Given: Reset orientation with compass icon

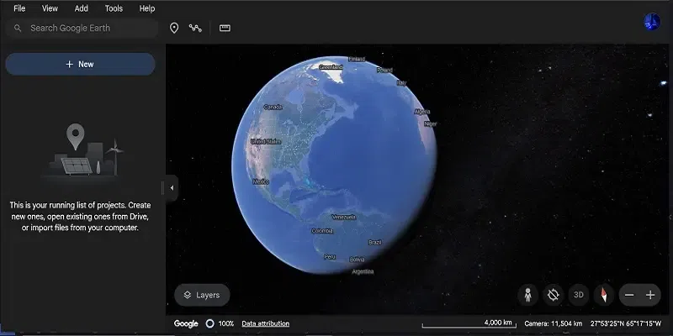Looking at the screenshot, I should [x=604, y=295].
